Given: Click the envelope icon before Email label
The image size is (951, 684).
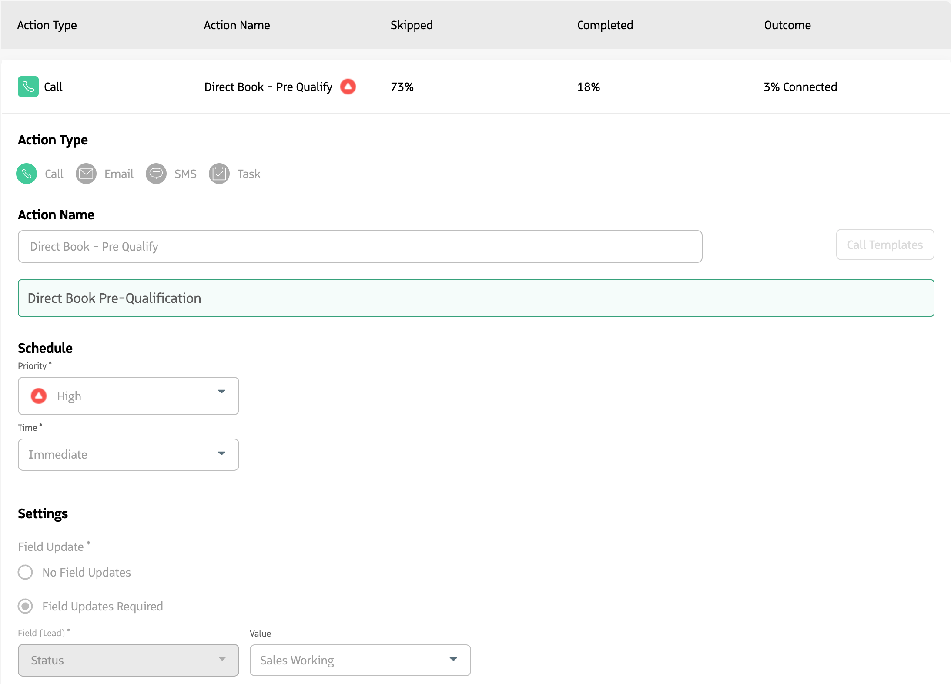Looking at the screenshot, I should (x=86, y=174).
